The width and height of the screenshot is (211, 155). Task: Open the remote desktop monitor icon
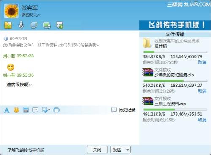tap(34, 25)
